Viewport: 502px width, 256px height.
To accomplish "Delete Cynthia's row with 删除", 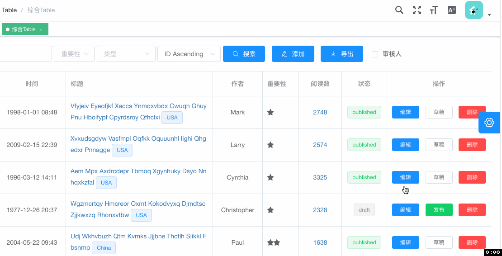I will coord(472,177).
